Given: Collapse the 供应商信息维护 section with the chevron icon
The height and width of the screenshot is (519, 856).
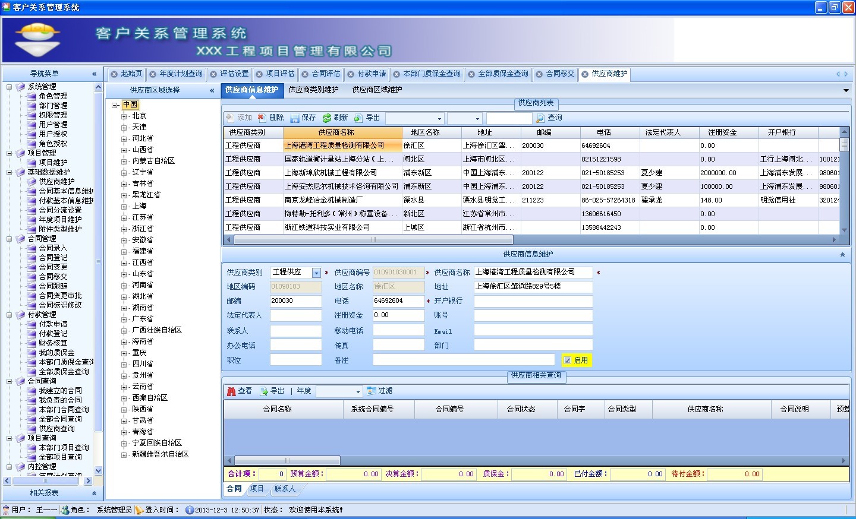Looking at the screenshot, I should pos(842,255).
